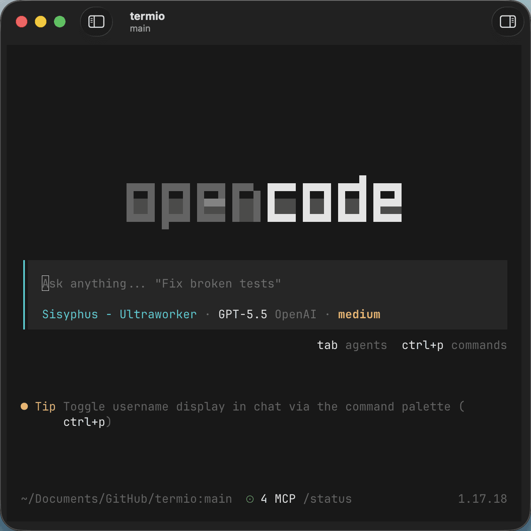Click the tip's second-line 'ctrl+p' shortcut
The height and width of the screenshot is (531, 531).
click(x=84, y=422)
